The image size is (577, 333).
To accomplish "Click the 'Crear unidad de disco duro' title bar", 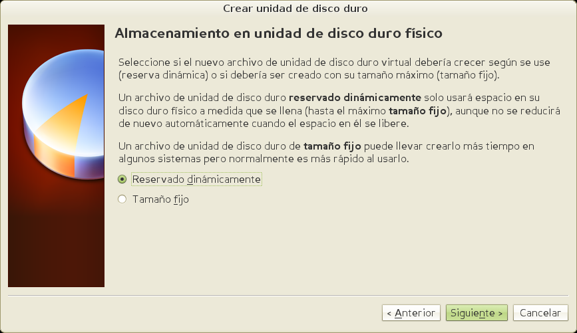I will tap(295, 9).
